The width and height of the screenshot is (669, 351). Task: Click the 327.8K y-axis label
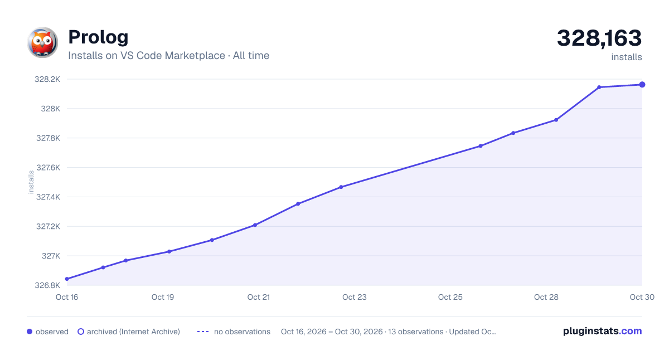click(x=47, y=138)
